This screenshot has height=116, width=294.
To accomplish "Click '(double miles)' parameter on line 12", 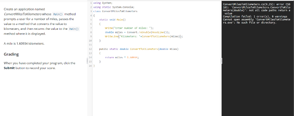I will point(168,49).
